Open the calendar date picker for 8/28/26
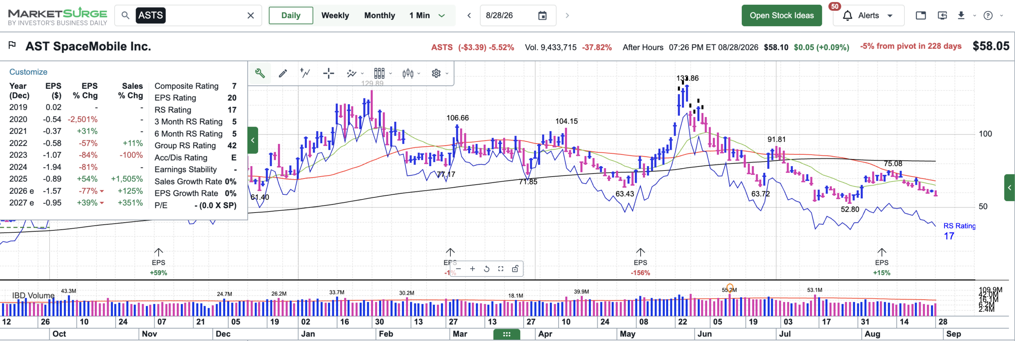The height and width of the screenshot is (341, 1015). coord(542,15)
